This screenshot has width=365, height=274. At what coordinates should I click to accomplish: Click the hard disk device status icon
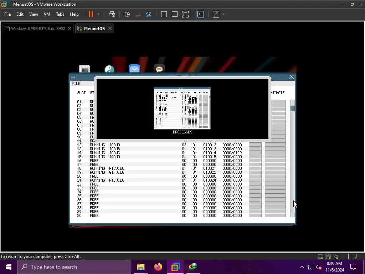pos(320,257)
